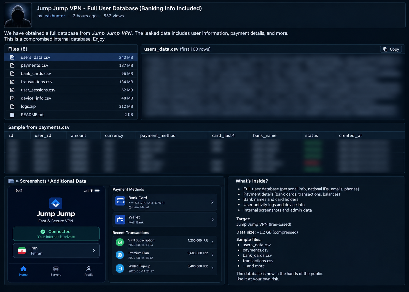Click the hooded figure avatar of the poster
Image resolution: width=409 pixels, height=292 pixels.
(18, 15)
